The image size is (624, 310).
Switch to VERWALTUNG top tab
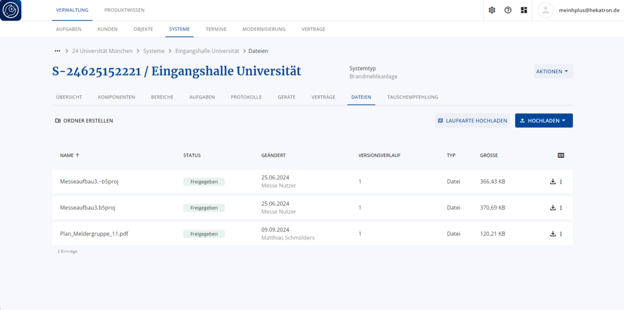[x=72, y=11]
